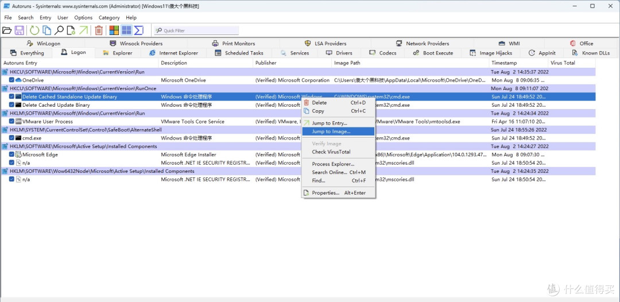Sort by the Timestamp column header
Screen dimensions: 620x302
click(x=519, y=63)
